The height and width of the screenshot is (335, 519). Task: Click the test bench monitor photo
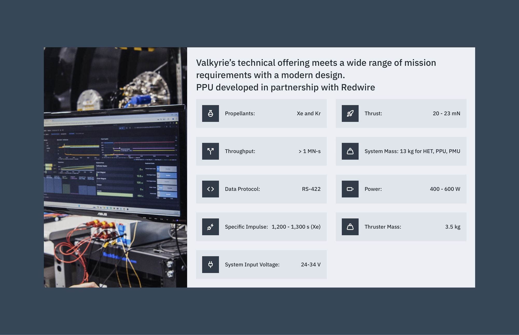click(x=115, y=167)
